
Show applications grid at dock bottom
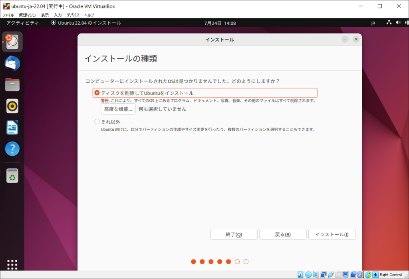pos(12,264)
